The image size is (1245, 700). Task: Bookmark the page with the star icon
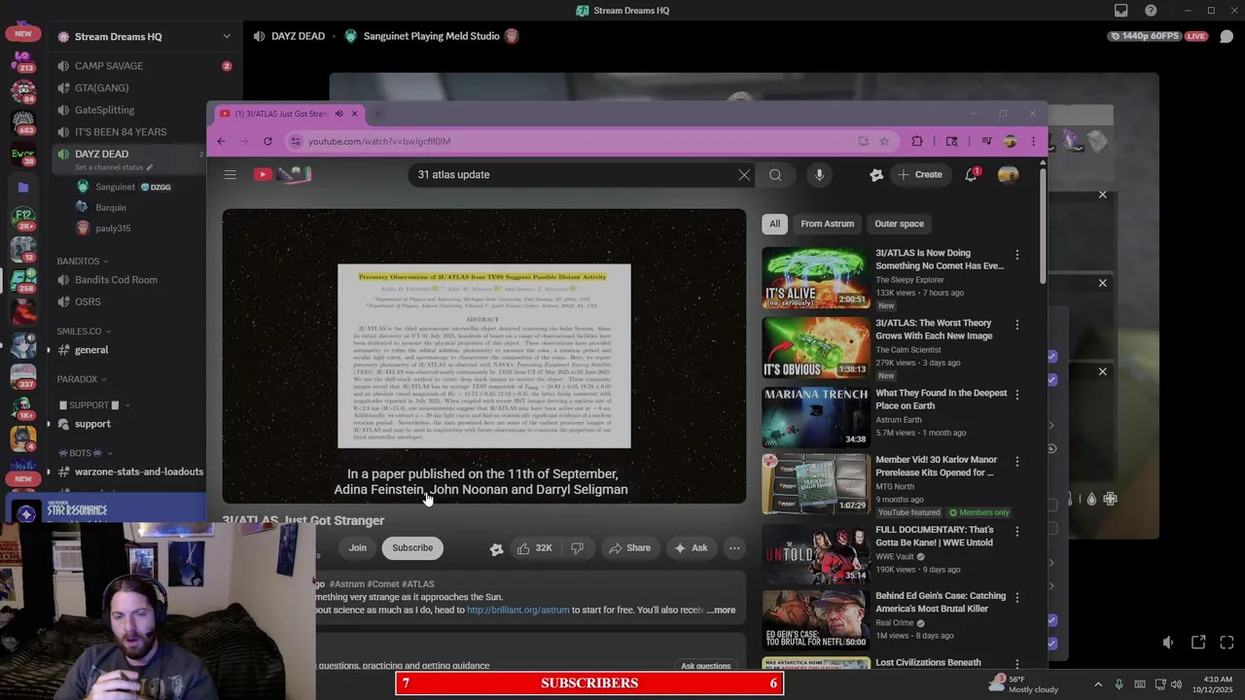[x=884, y=141]
